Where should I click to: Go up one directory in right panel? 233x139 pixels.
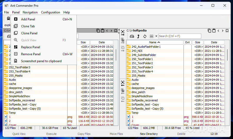(x=138, y=36)
